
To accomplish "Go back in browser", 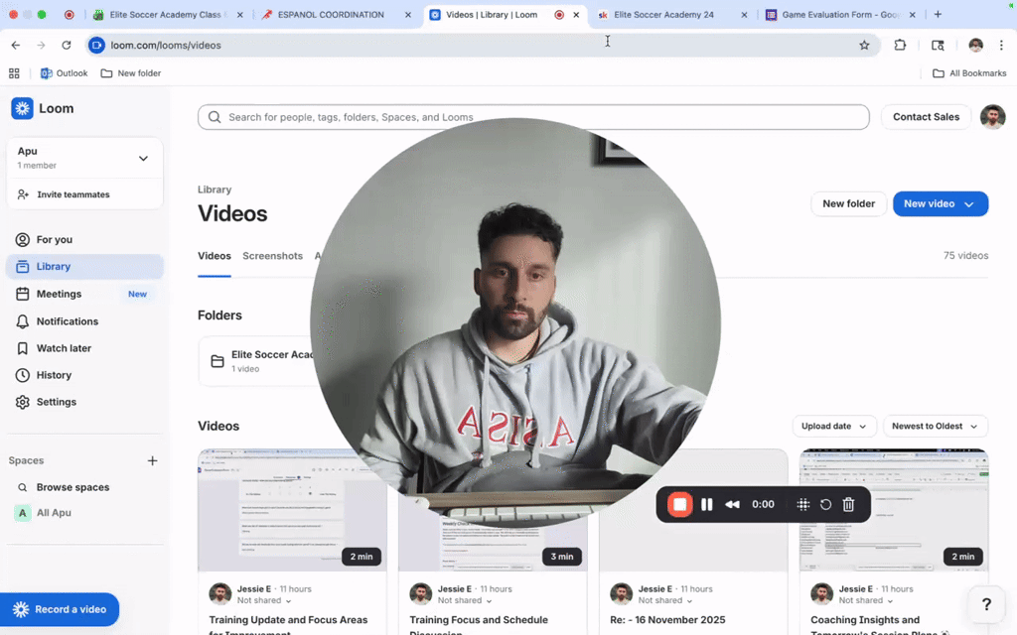I will point(16,45).
